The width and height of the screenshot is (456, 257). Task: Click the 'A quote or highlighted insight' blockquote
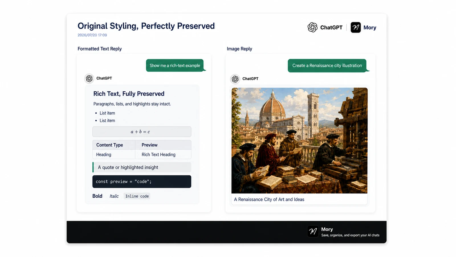click(x=142, y=167)
